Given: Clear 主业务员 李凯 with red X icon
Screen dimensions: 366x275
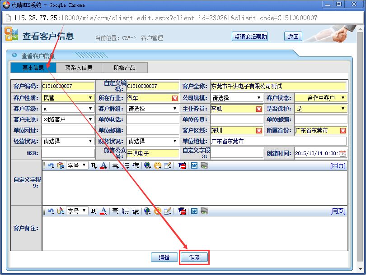Looking at the screenshot, I should click(x=258, y=109).
